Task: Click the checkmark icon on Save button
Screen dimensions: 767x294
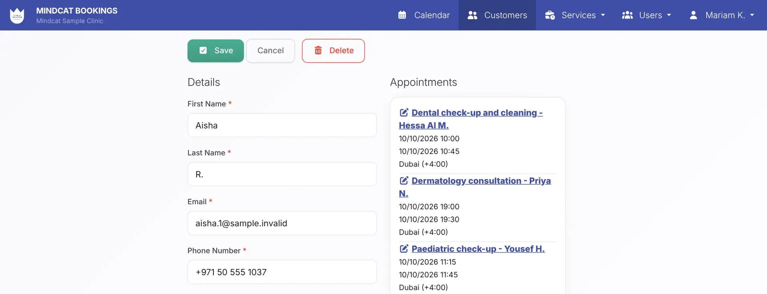Action: point(203,51)
